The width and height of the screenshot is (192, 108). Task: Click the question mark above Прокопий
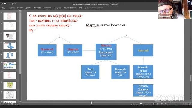[x=60, y=37]
